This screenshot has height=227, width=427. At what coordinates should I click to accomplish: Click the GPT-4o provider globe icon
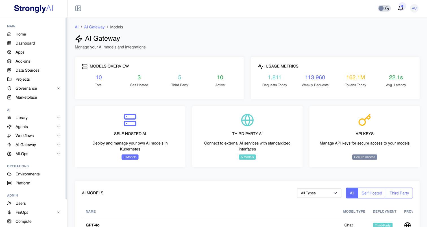point(407,225)
